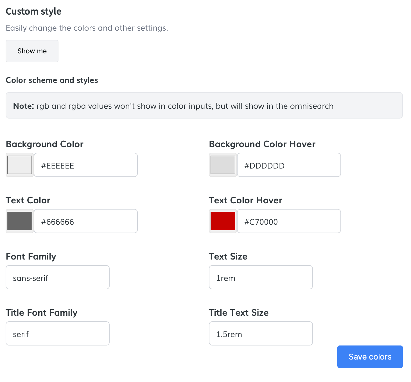411x382 pixels.
Task: Click the Background Color label
Action: [45, 144]
